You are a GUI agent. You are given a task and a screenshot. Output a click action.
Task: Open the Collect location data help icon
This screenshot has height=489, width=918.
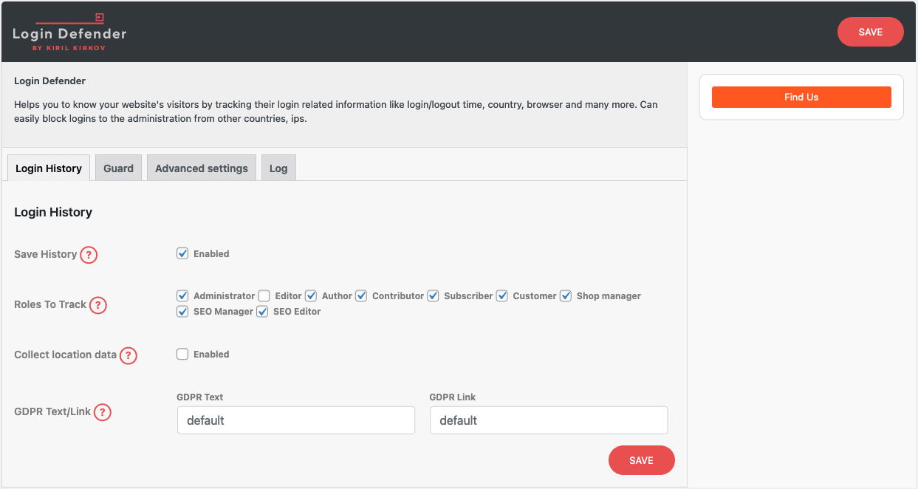coord(129,355)
